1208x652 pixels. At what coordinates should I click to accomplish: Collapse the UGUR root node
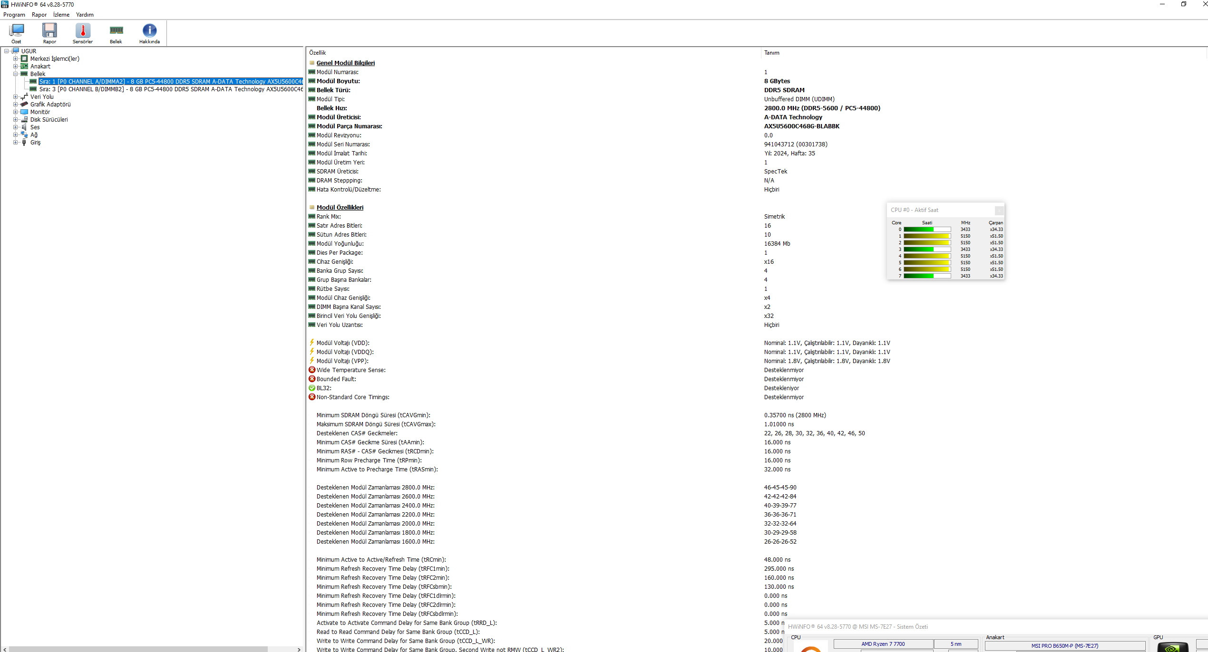(6, 51)
